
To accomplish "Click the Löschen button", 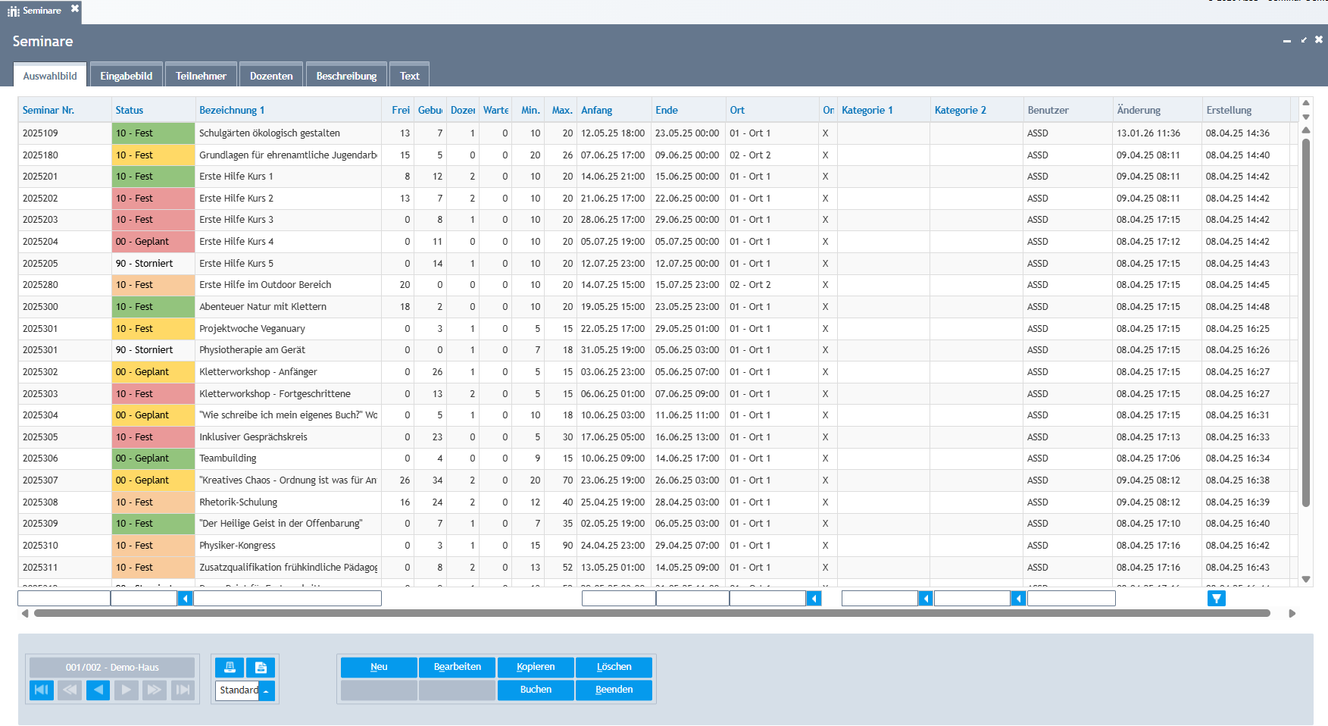I will (x=614, y=667).
